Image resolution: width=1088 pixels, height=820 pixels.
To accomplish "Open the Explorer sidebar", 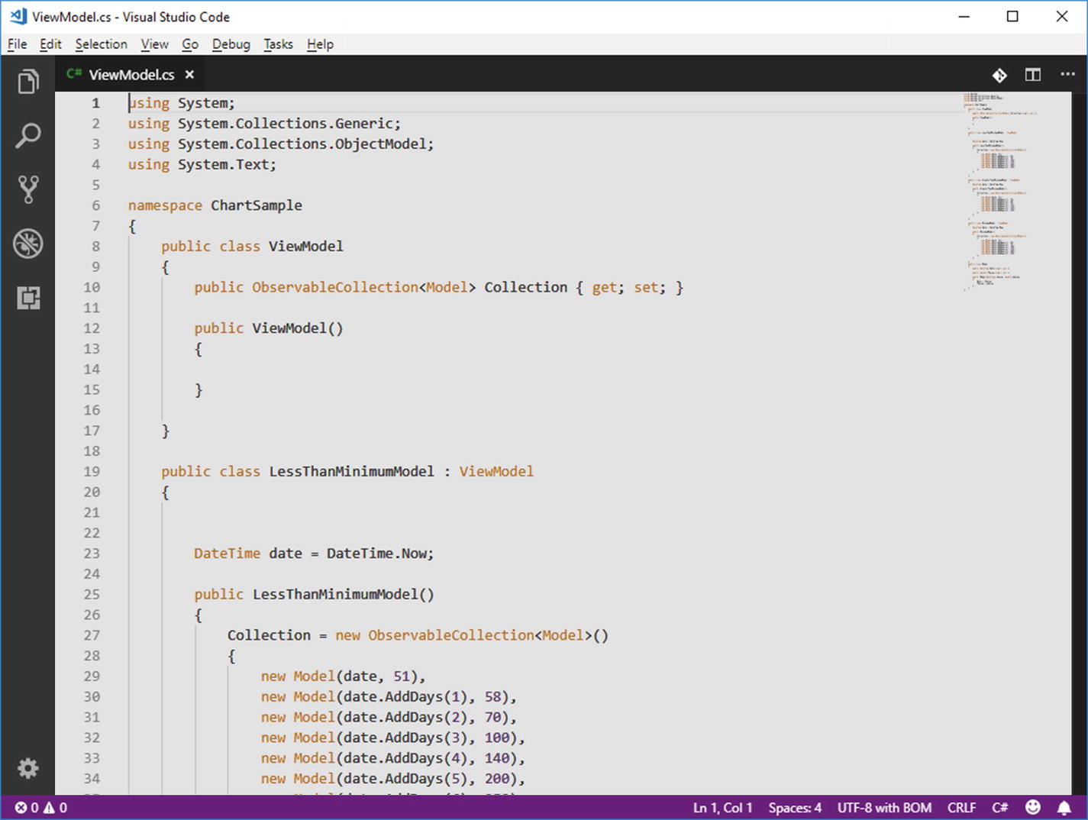I will 28,82.
